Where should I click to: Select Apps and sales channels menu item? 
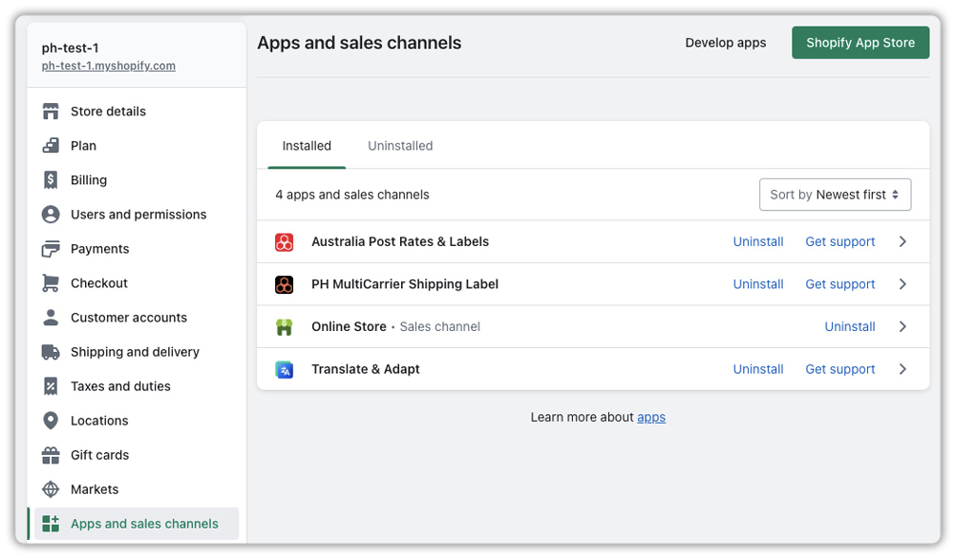(137, 524)
